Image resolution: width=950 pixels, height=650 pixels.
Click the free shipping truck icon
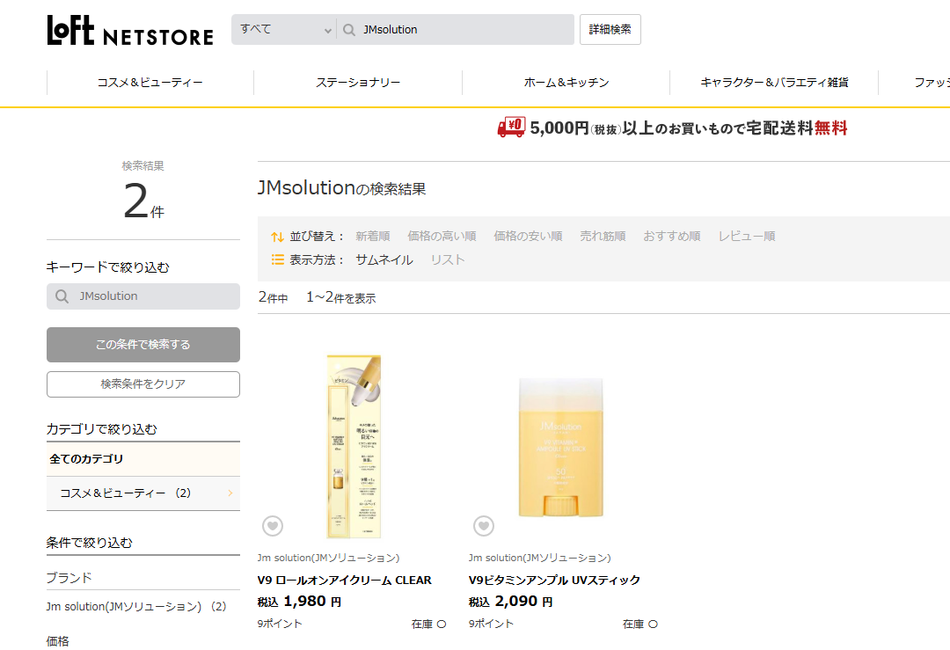(510, 128)
